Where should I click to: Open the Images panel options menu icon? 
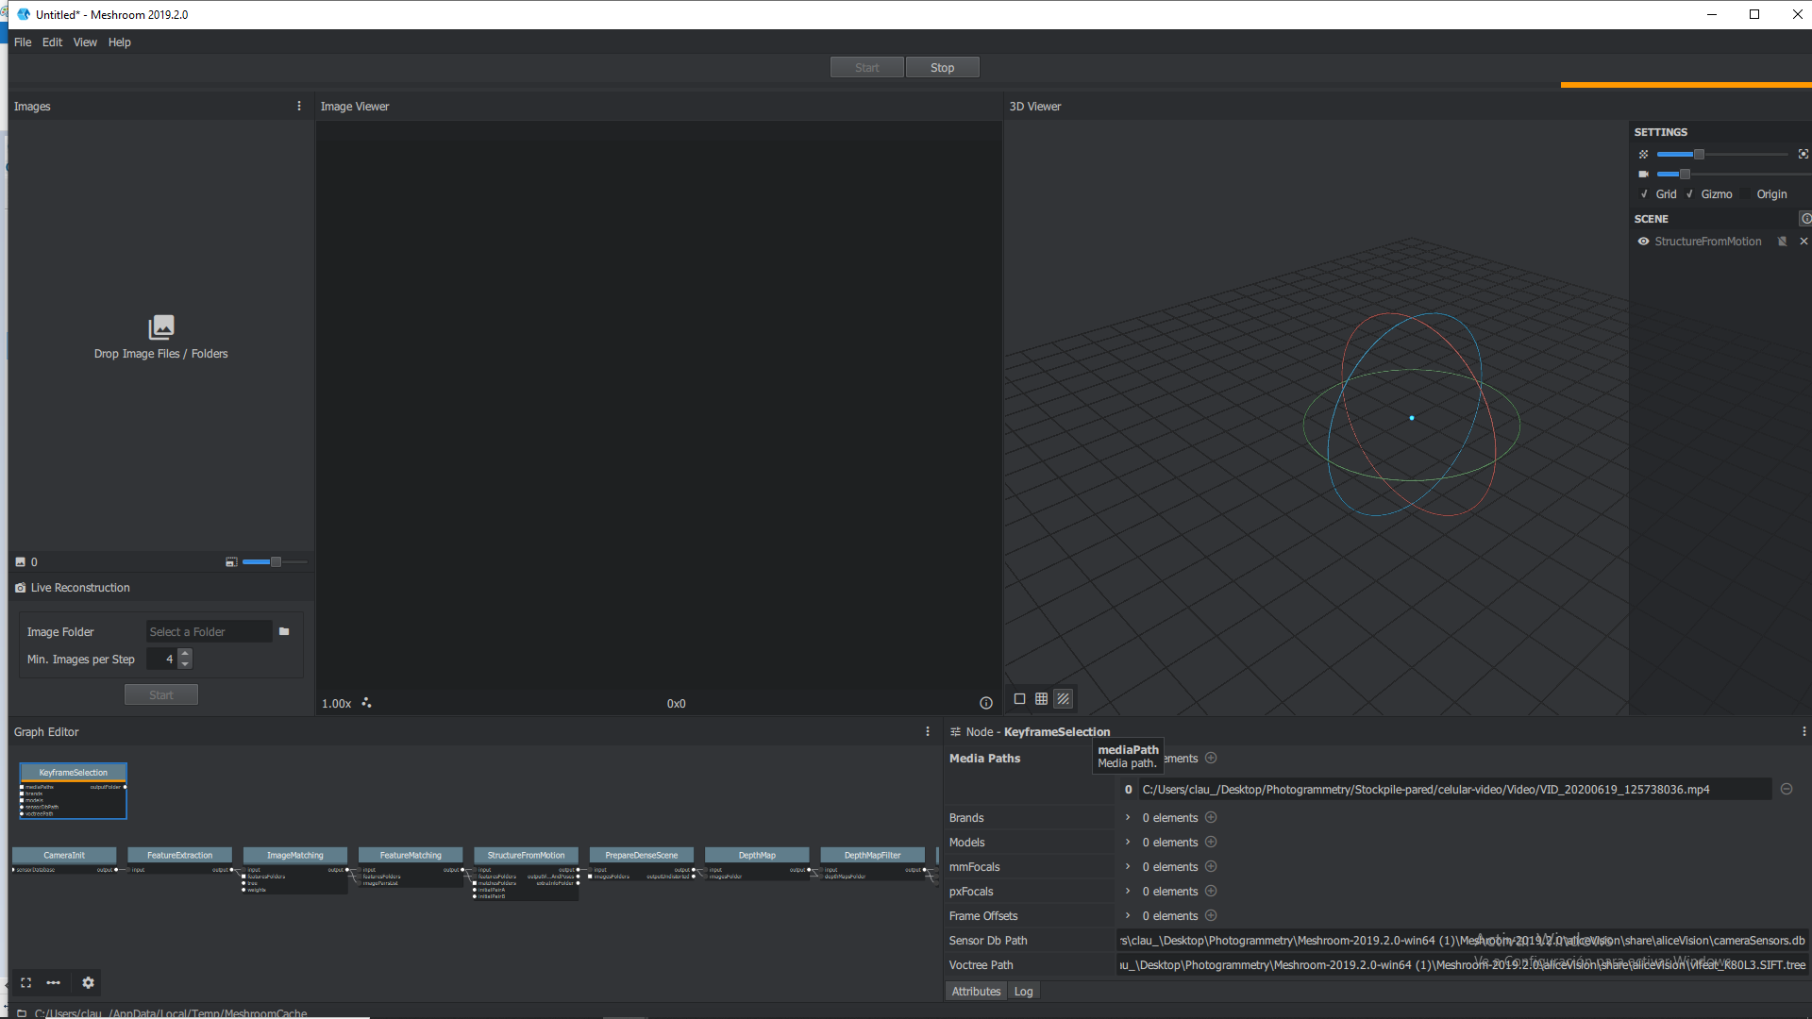pyautogui.click(x=299, y=106)
